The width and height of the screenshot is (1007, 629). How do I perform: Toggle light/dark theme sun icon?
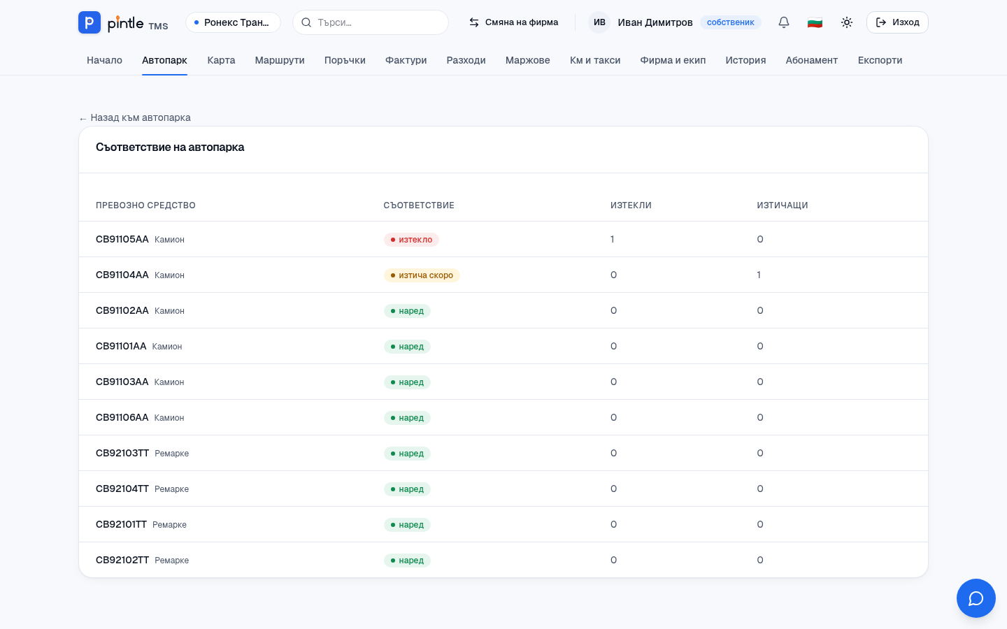[x=847, y=22]
